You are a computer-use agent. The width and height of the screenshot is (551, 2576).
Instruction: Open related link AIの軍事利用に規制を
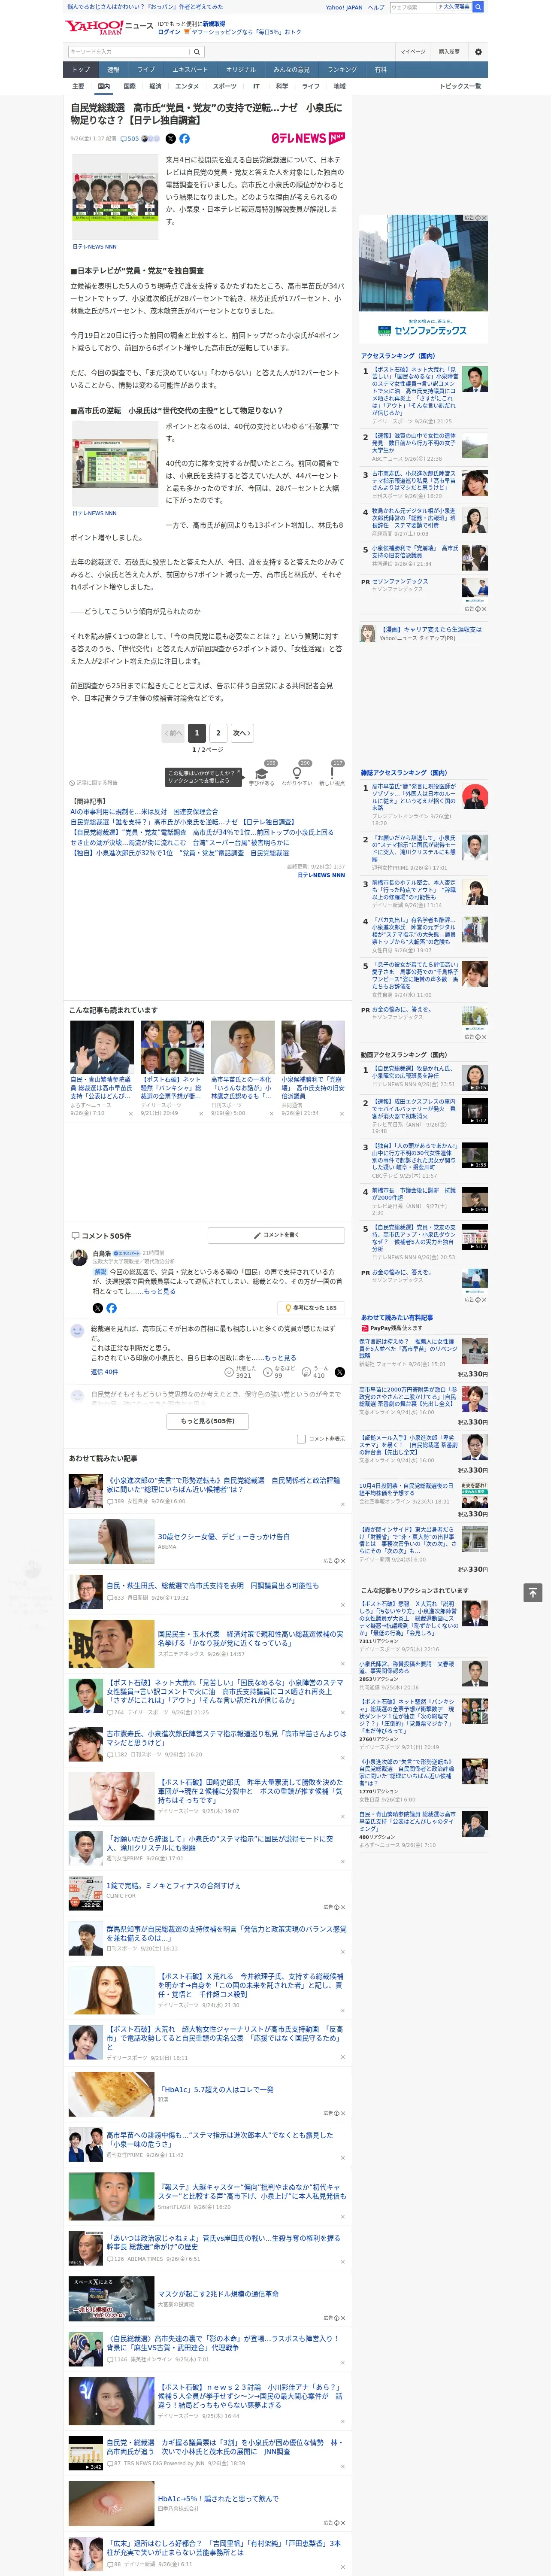[x=144, y=811]
